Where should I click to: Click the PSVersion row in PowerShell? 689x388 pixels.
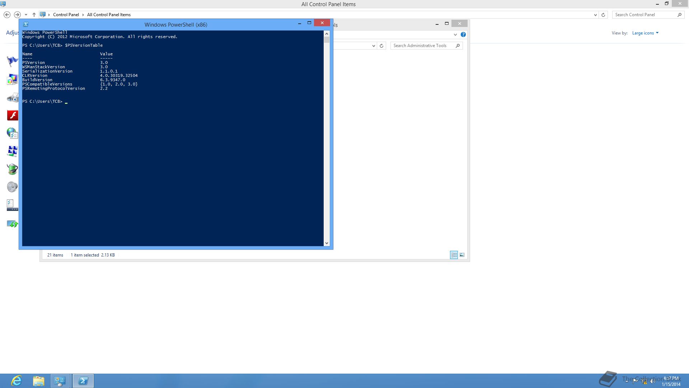(65, 63)
